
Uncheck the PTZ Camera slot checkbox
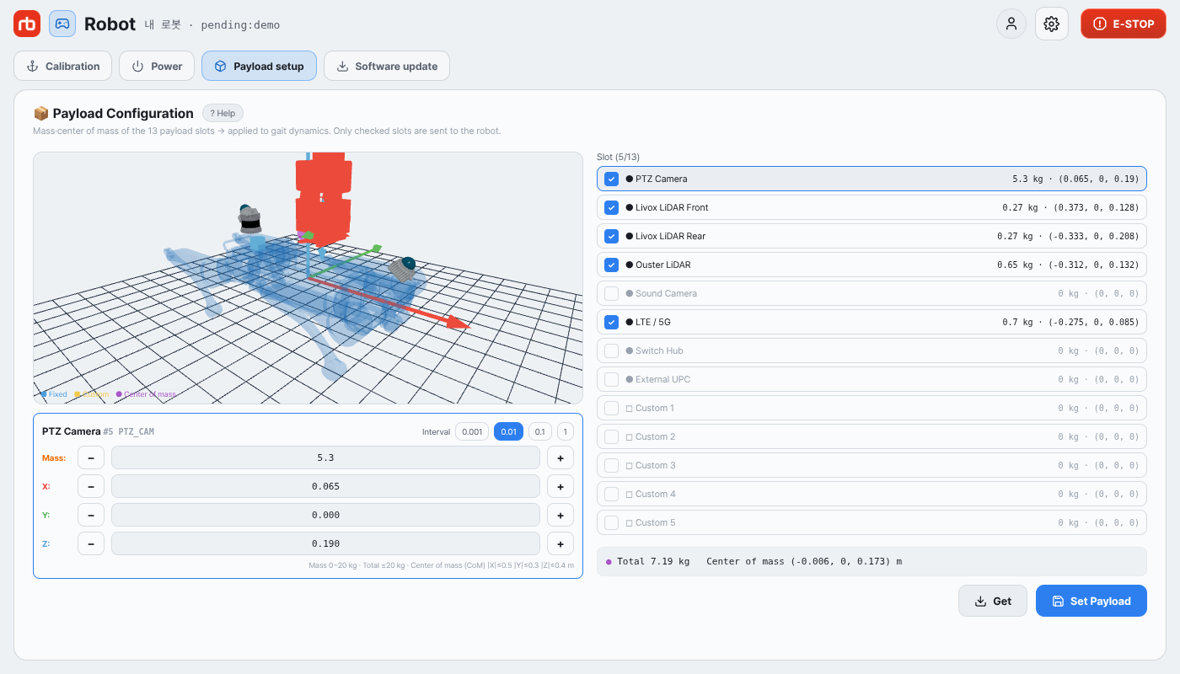coord(612,179)
